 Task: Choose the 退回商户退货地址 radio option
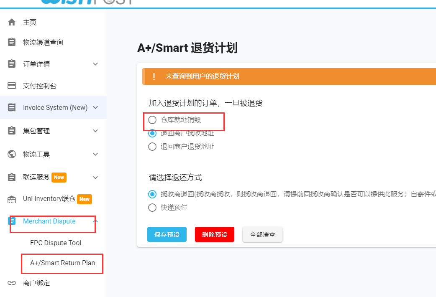[x=152, y=147]
